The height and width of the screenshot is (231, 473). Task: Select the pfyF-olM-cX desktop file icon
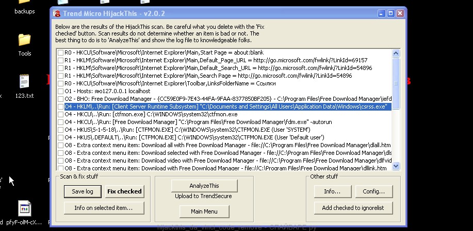24,208
